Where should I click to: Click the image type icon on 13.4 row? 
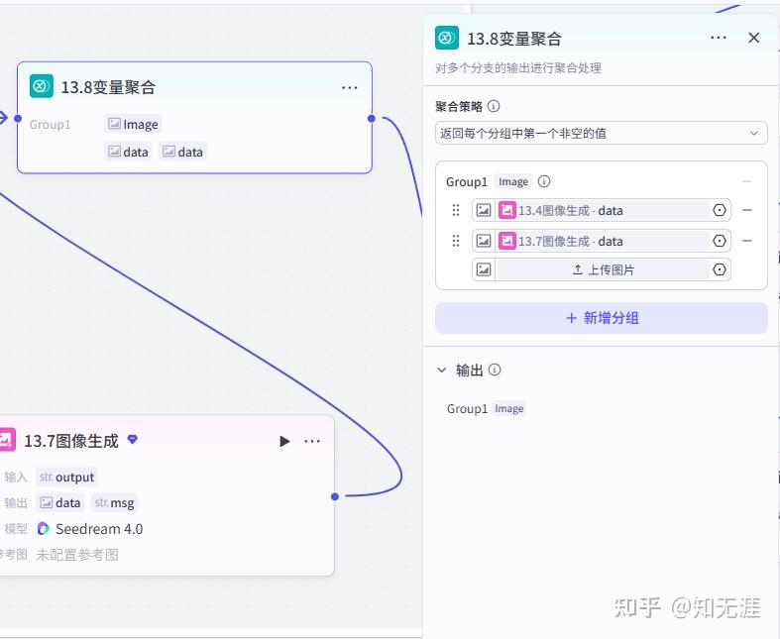click(484, 210)
